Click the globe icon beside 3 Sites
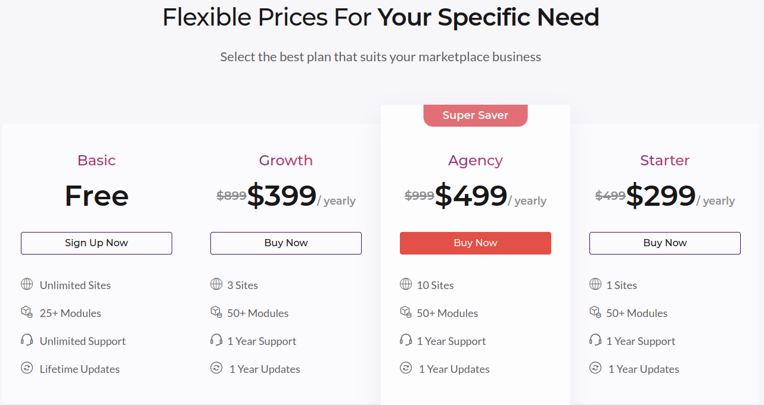This screenshot has width=764, height=405. point(216,284)
